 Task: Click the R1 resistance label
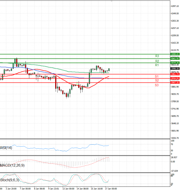[x=157, y=65]
